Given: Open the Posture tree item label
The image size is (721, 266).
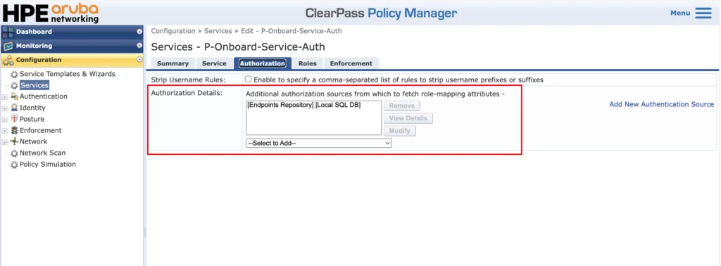Looking at the screenshot, I should pyautogui.click(x=32, y=119).
